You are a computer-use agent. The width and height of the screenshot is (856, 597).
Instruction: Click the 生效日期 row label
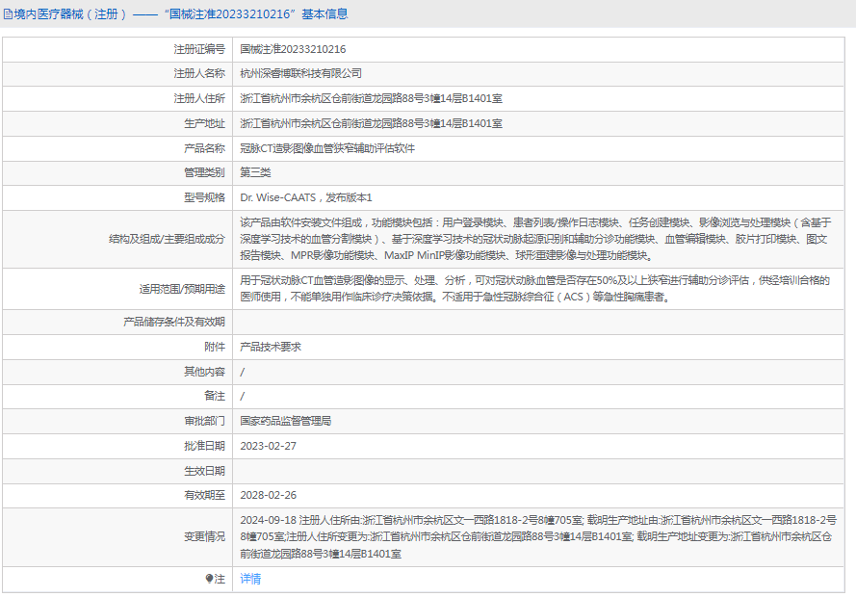tap(204, 471)
